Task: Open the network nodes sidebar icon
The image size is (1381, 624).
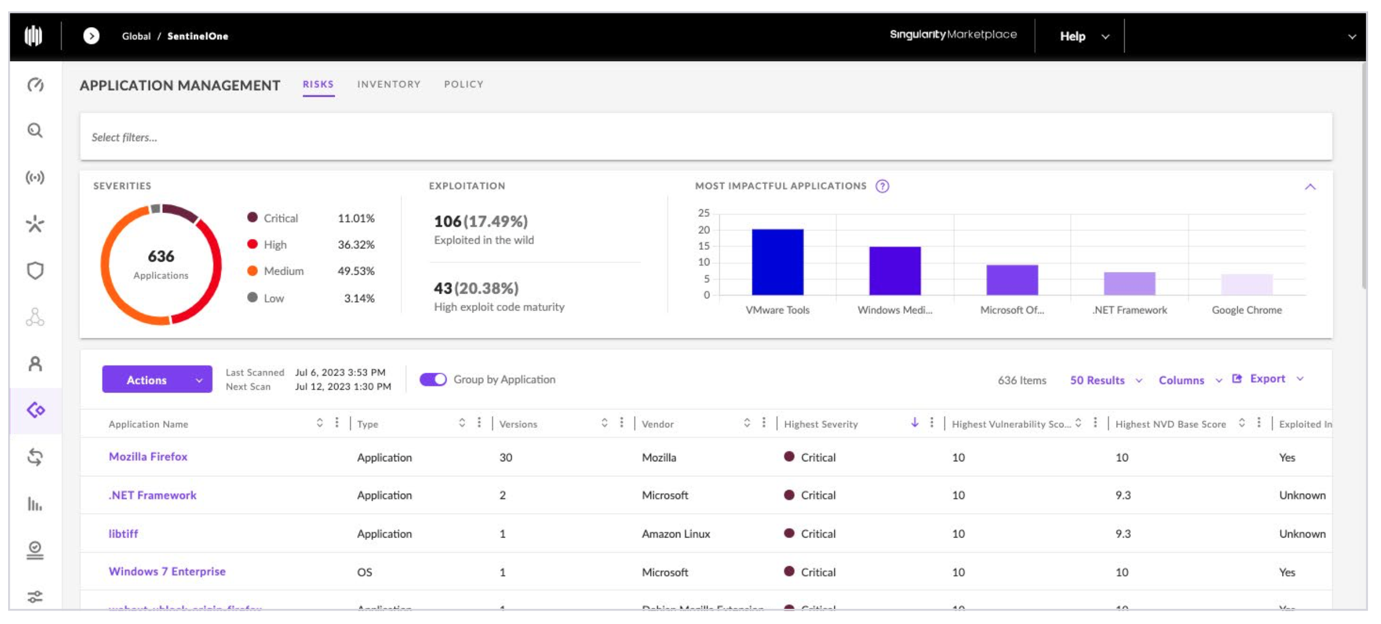Action: (x=35, y=317)
